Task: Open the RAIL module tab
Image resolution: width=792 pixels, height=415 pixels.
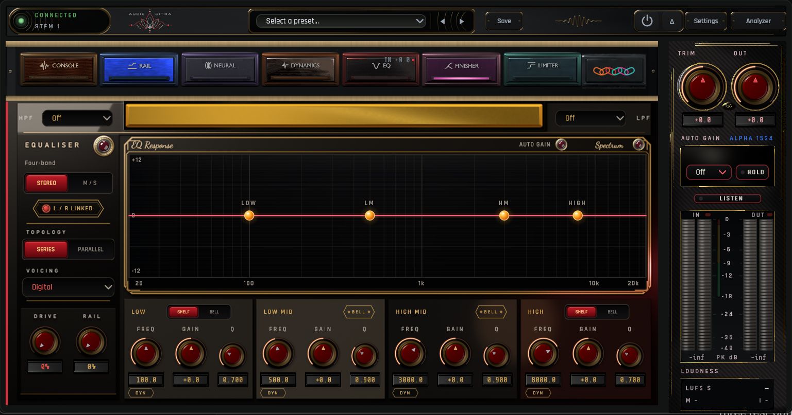Action: click(x=139, y=69)
